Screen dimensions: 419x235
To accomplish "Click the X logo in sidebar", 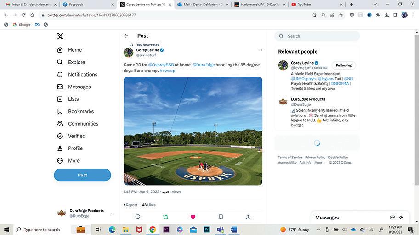I will tap(60, 37).
